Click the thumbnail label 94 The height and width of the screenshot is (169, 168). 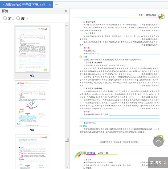tap(32, 130)
